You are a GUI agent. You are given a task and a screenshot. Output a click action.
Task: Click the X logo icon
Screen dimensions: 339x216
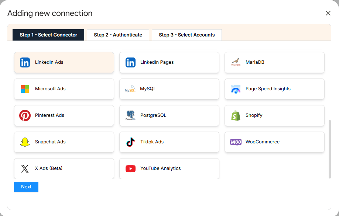[25, 168]
